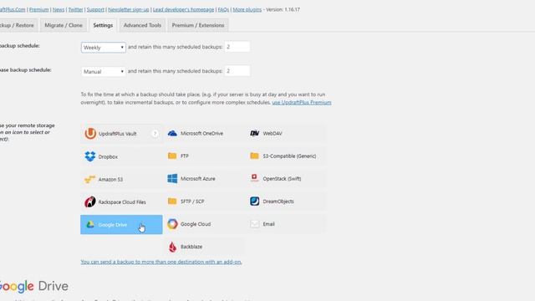Open the Advanced Tools tab
Image resolution: width=535 pixels, height=301 pixels.
pos(142,25)
